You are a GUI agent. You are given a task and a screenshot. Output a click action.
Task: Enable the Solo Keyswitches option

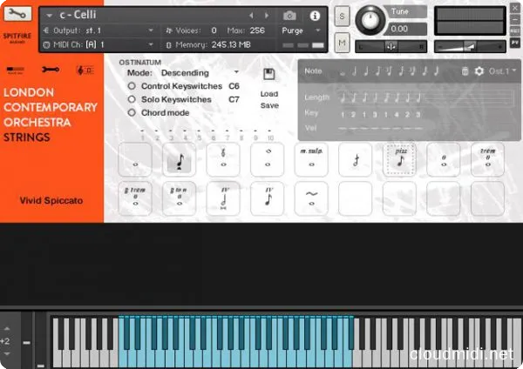(x=132, y=100)
